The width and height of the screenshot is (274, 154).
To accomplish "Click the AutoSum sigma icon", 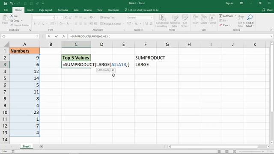I will [x=221, y=16].
